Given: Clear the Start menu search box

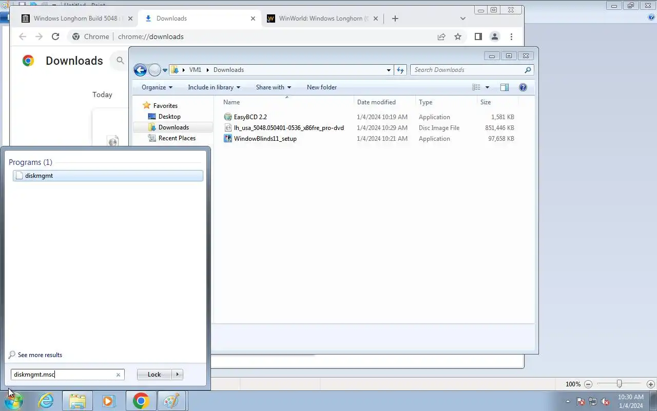Looking at the screenshot, I should click(118, 375).
